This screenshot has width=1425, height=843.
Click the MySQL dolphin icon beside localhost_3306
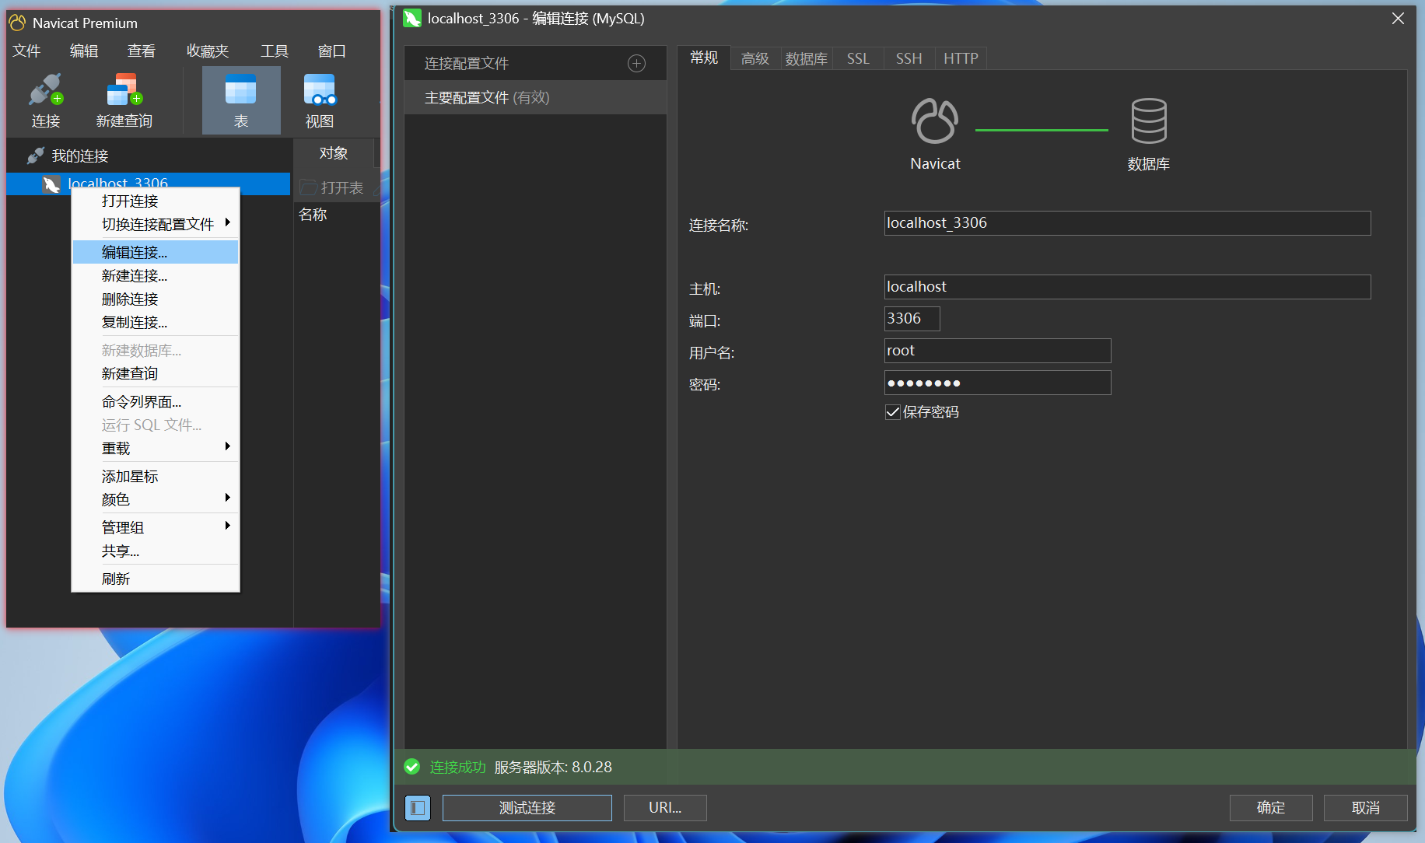[x=51, y=184]
